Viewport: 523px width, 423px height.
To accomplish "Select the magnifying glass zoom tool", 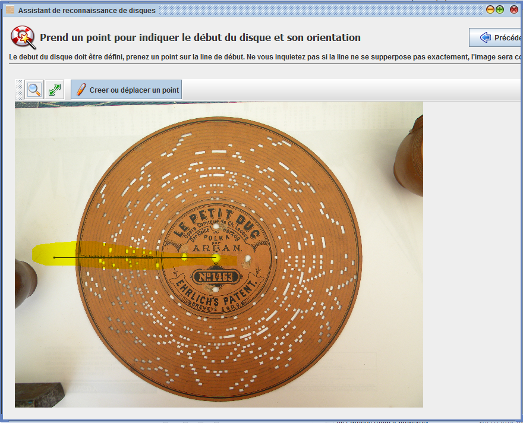I will tap(34, 90).
